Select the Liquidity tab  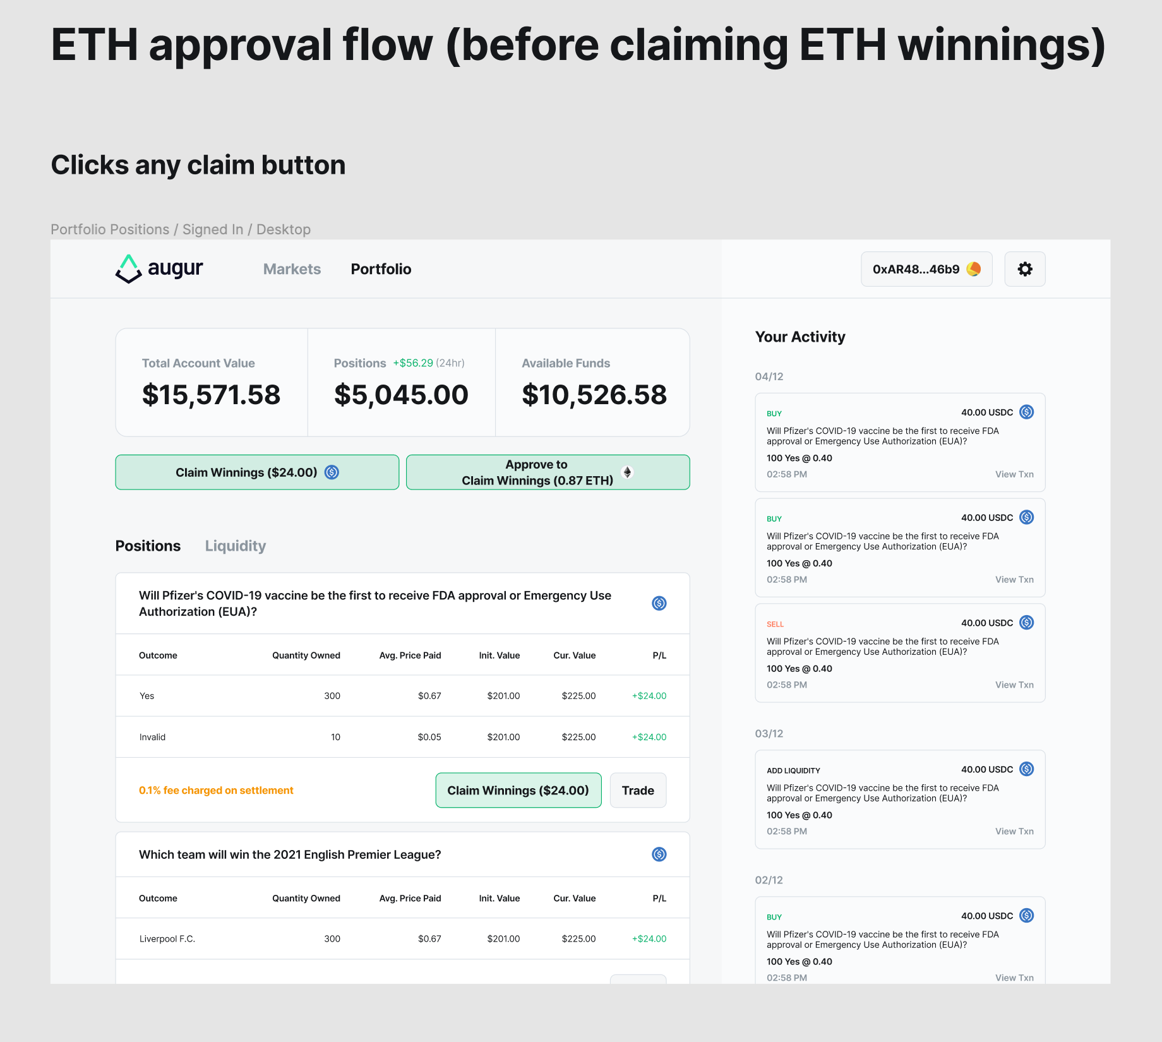tap(235, 546)
